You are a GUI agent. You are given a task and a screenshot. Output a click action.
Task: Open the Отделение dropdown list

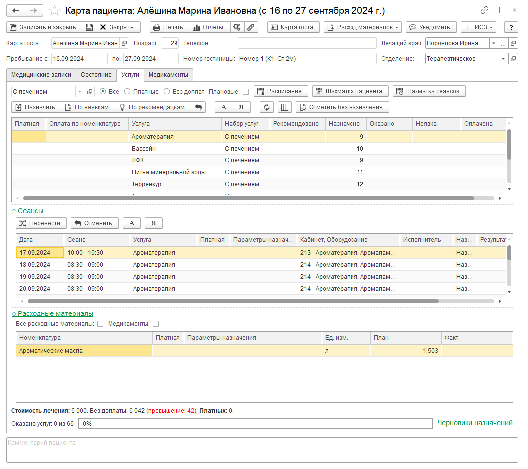pos(503,59)
